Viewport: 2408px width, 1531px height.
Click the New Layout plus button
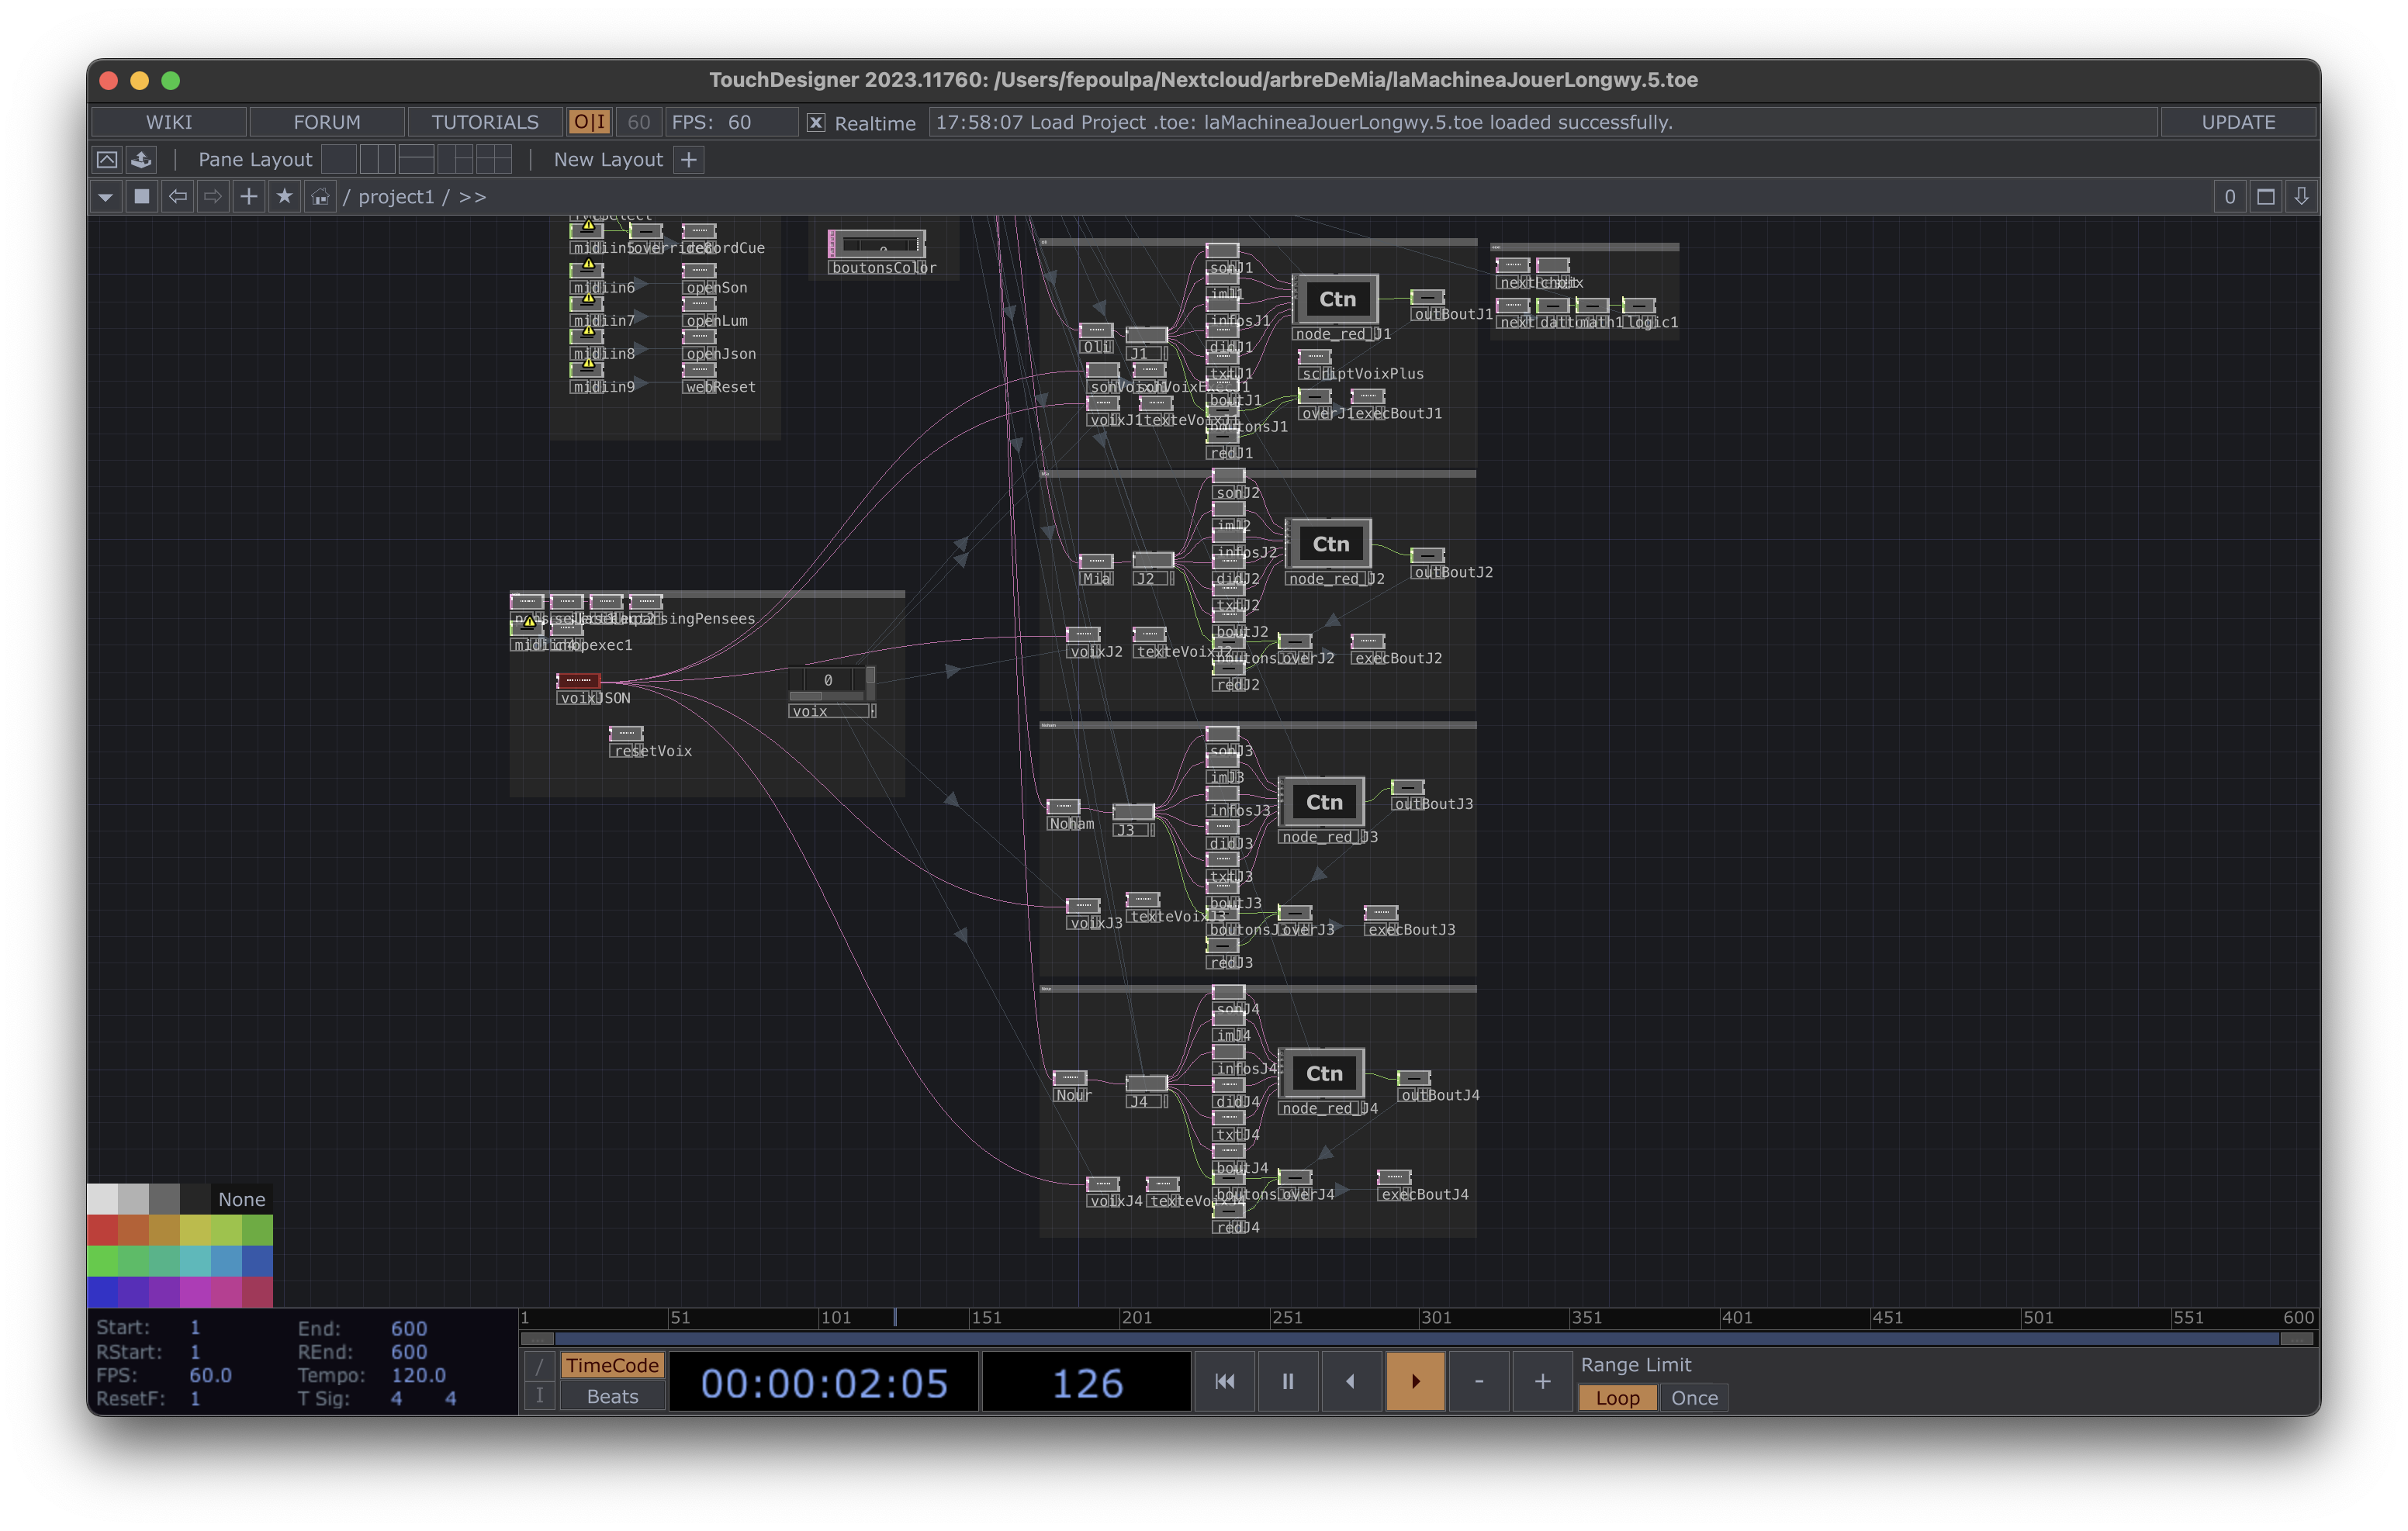tap(688, 159)
